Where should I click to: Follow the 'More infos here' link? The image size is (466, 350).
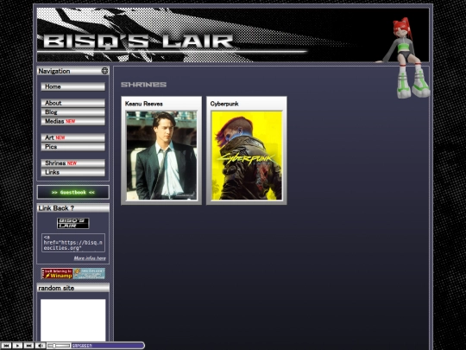(90, 258)
